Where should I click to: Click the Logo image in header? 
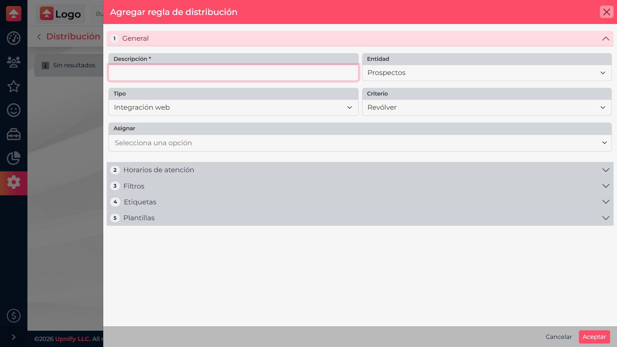click(60, 14)
